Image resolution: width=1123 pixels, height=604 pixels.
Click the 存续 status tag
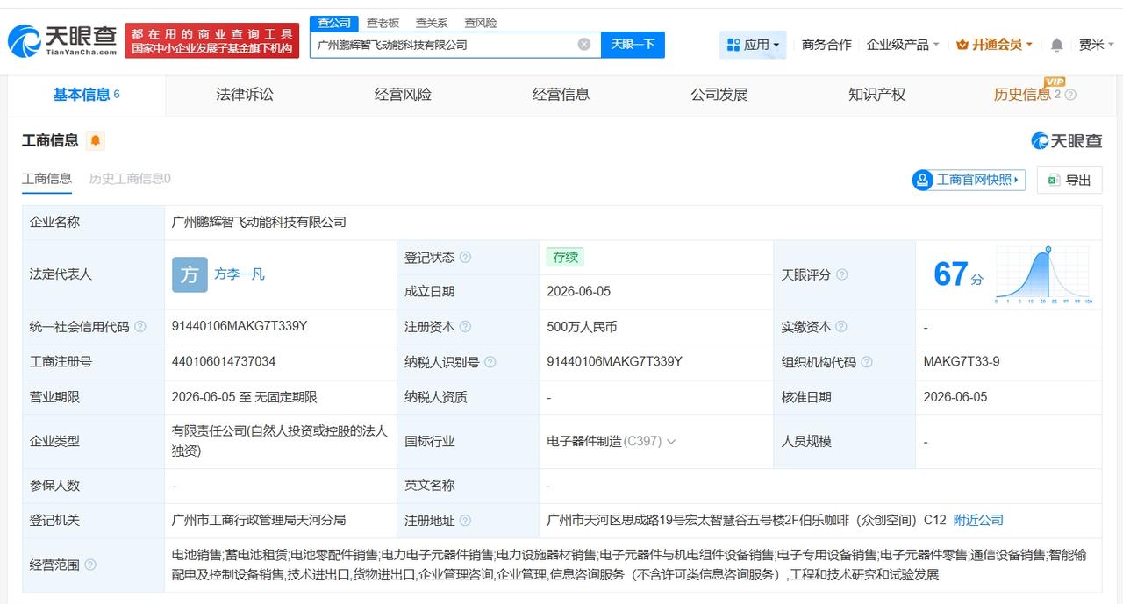click(564, 258)
